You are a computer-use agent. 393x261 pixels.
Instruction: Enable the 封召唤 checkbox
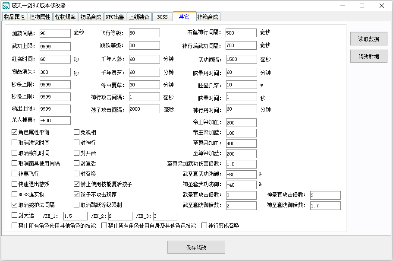coord(76,174)
